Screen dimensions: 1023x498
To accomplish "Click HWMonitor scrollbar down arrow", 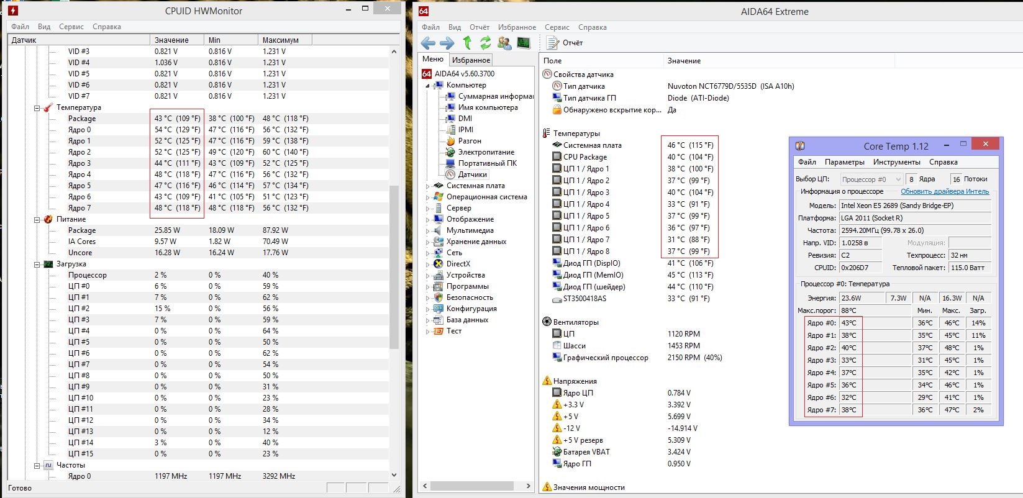I will pyautogui.click(x=394, y=476).
